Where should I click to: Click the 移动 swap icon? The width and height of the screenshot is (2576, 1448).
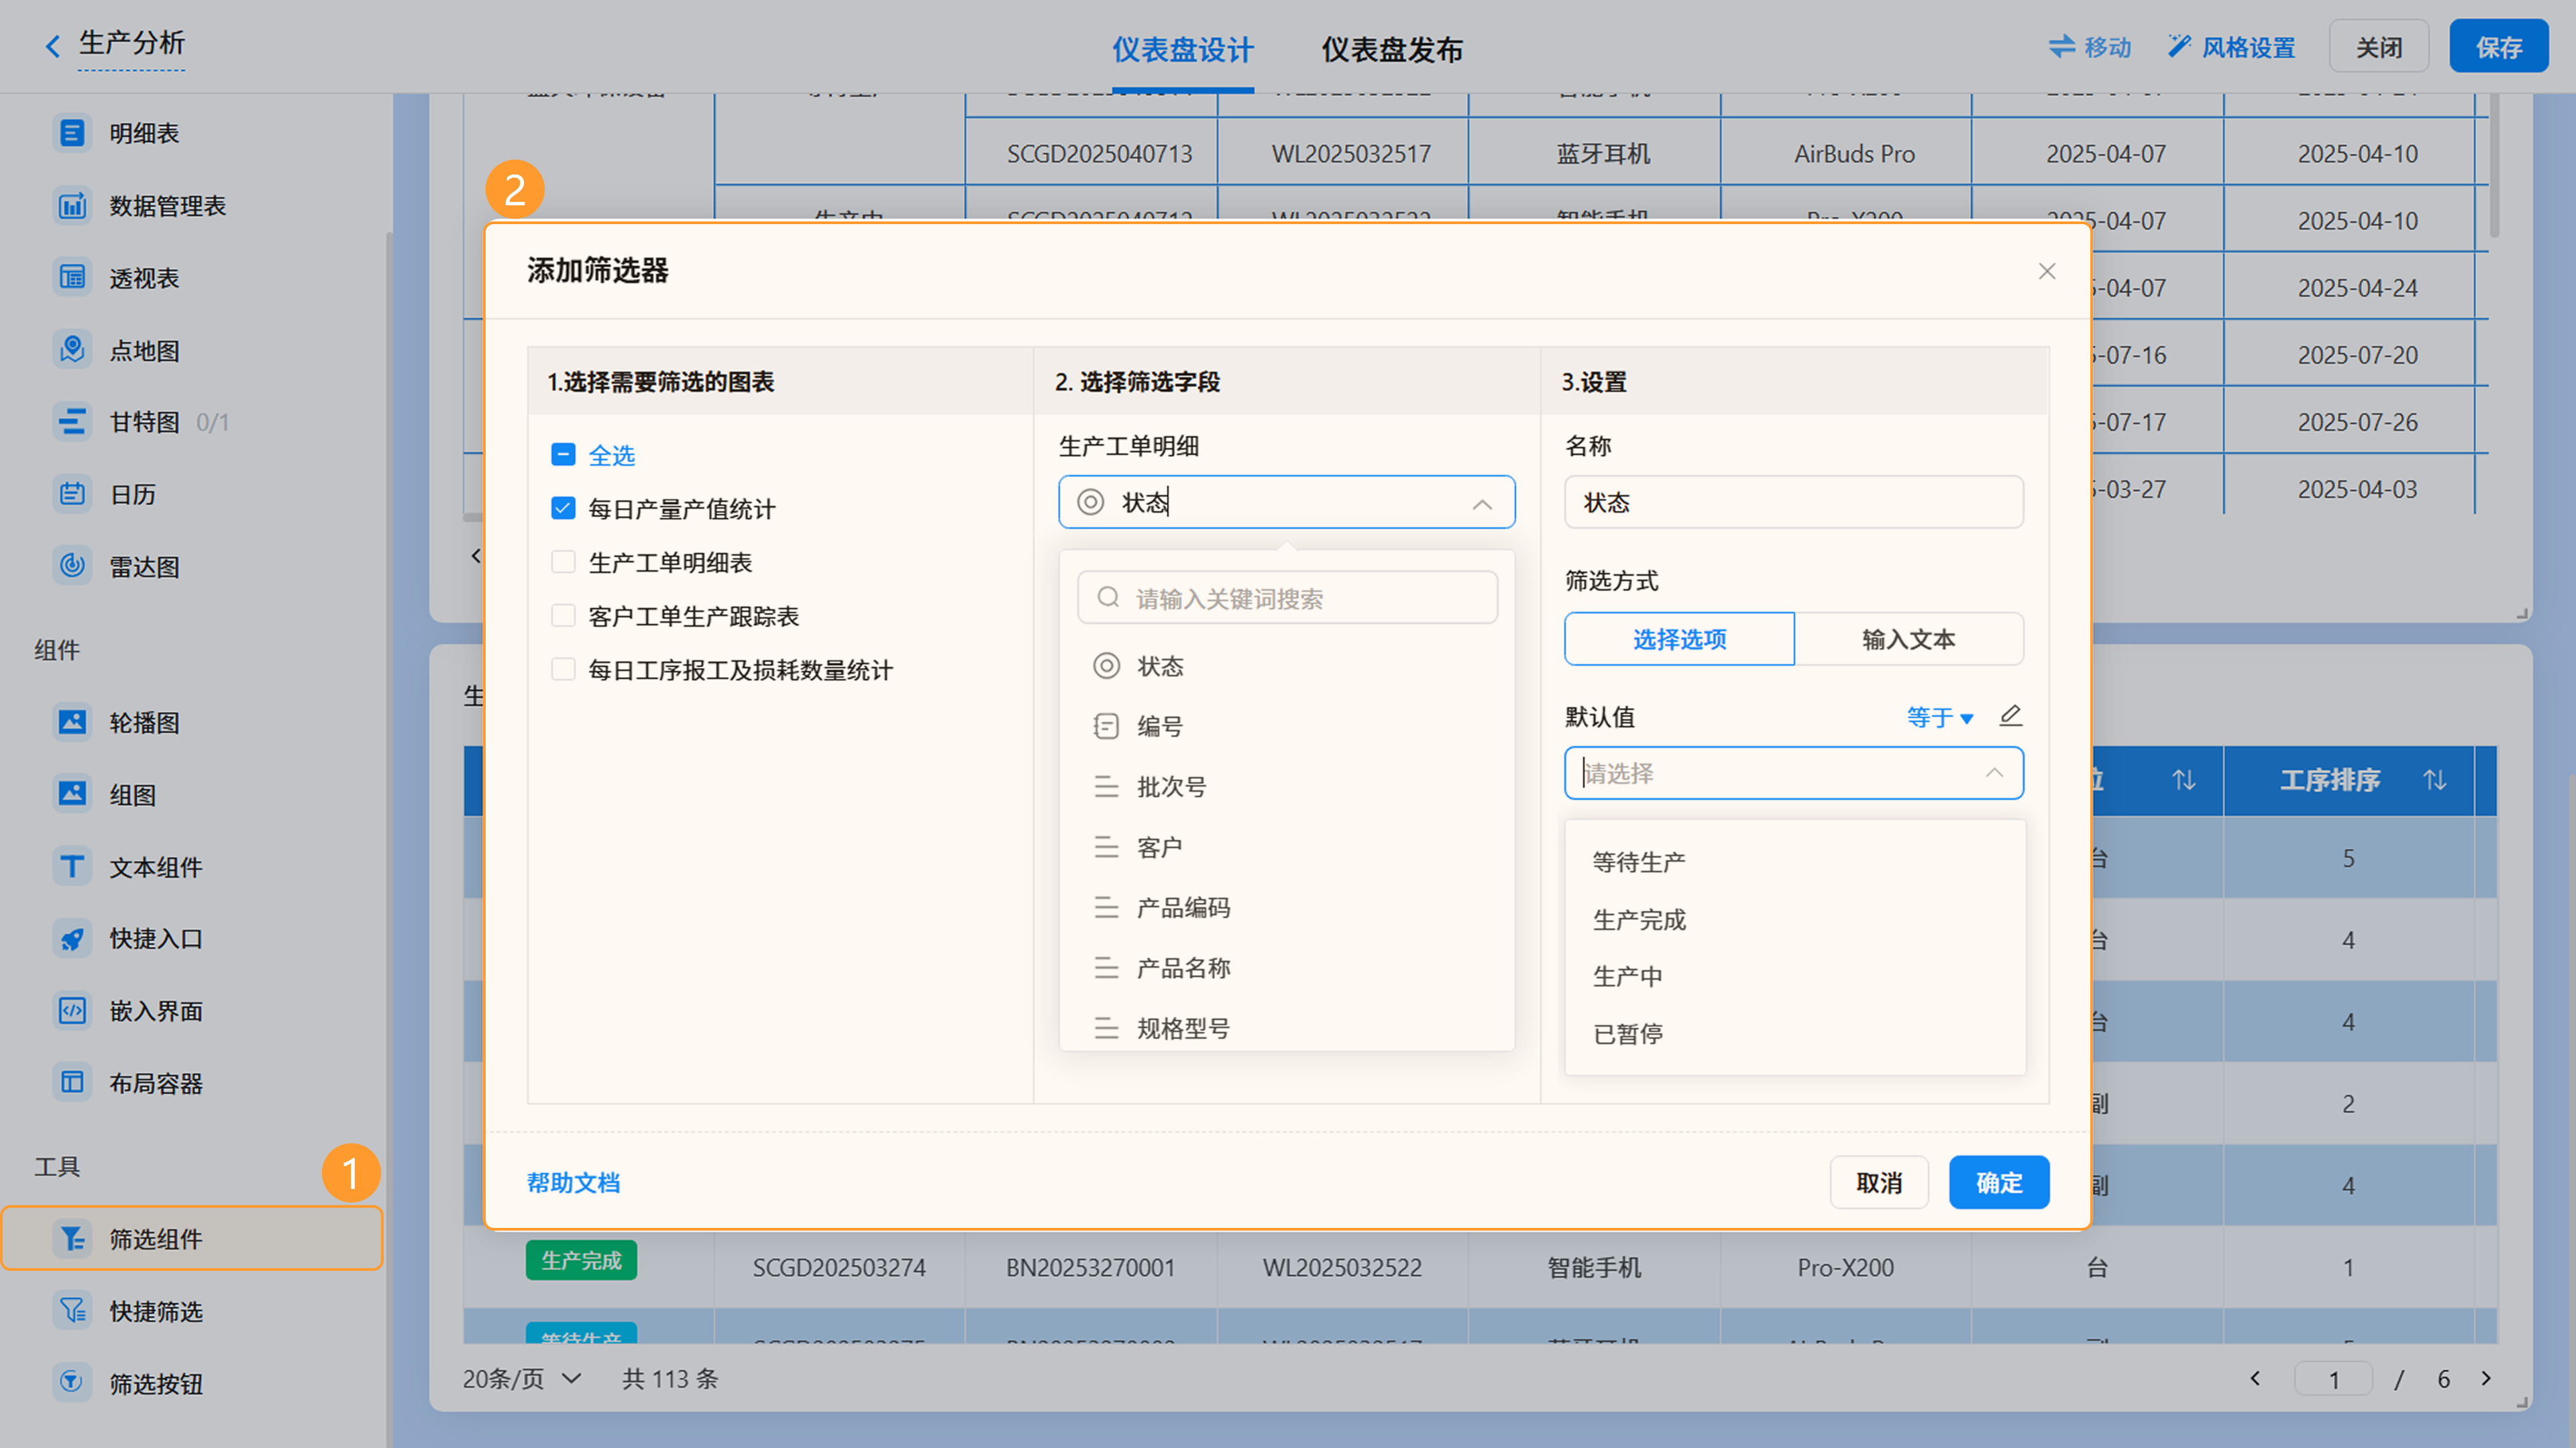[2062, 47]
